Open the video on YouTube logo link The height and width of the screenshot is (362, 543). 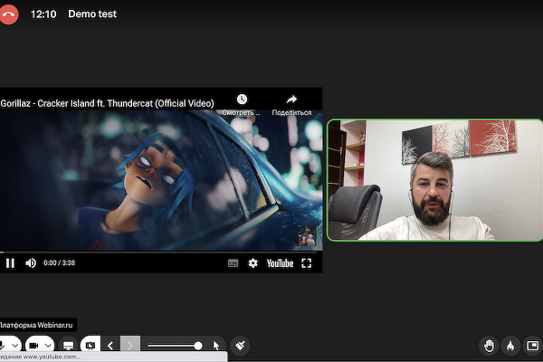[280, 263]
